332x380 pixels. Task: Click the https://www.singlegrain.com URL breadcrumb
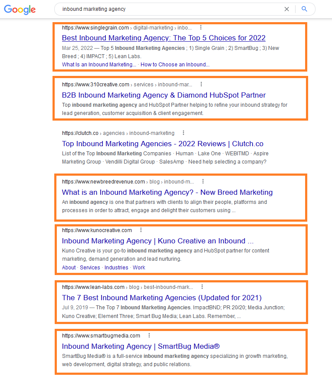point(127,28)
